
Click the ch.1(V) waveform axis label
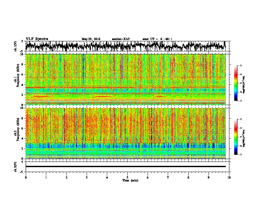click(x=16, y=46)
